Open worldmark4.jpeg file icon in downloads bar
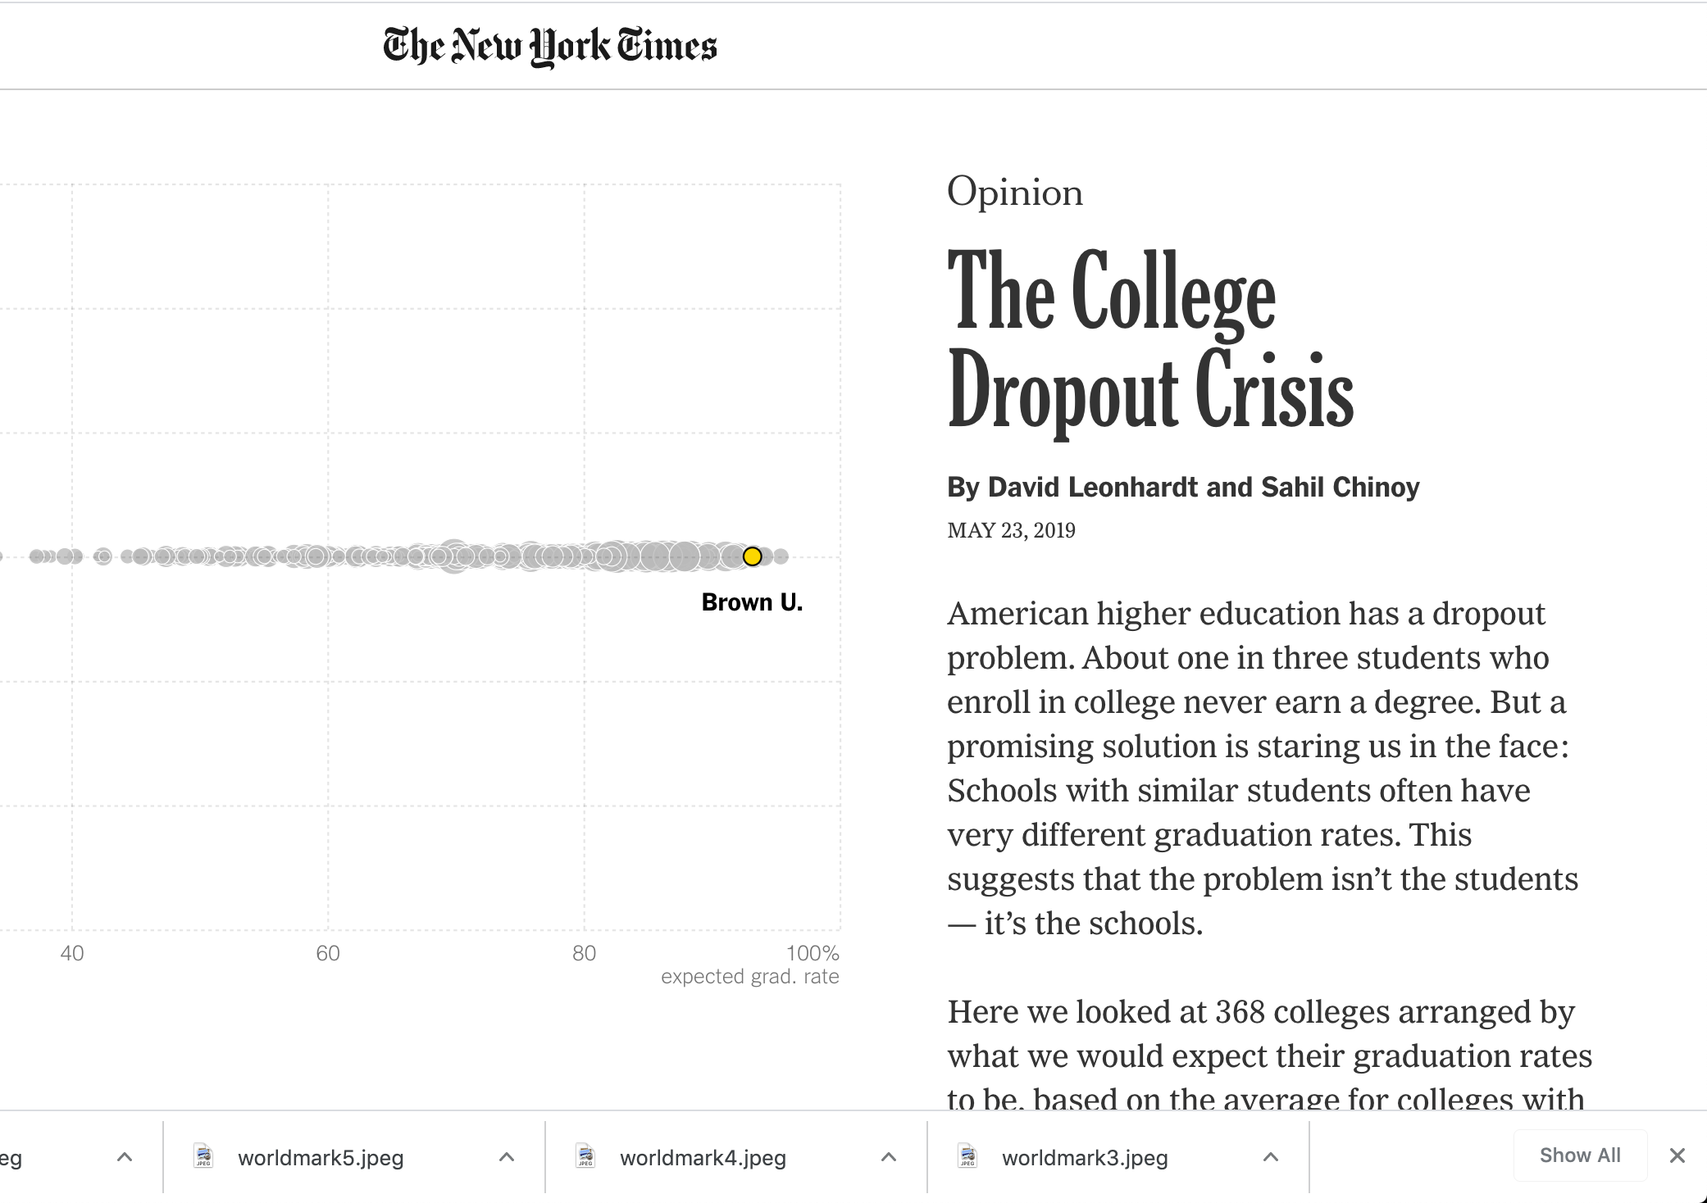1707x1203 pixels. [585, 1156]
